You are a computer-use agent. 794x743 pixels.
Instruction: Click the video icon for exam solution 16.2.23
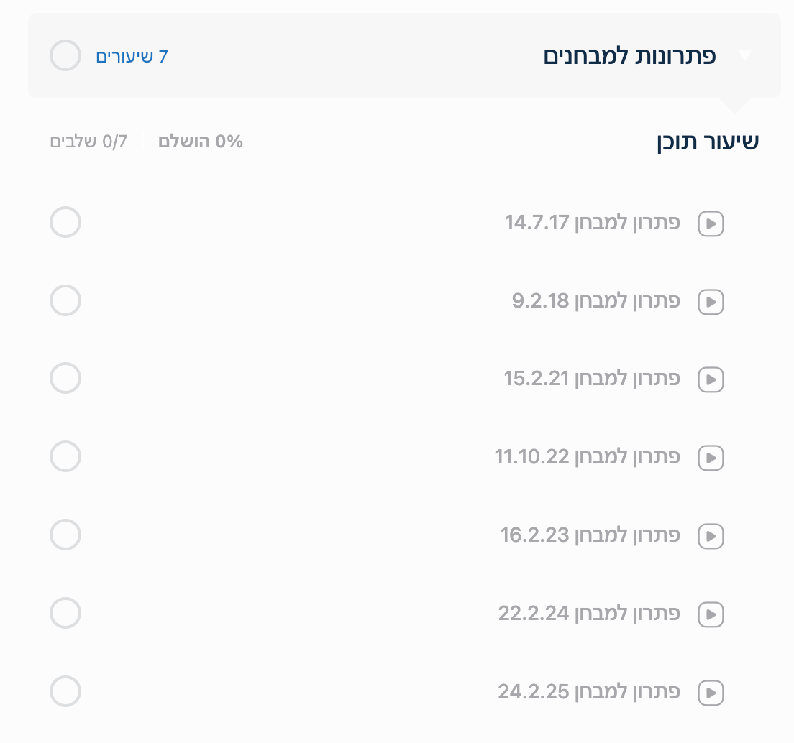(x=711, y=535)
